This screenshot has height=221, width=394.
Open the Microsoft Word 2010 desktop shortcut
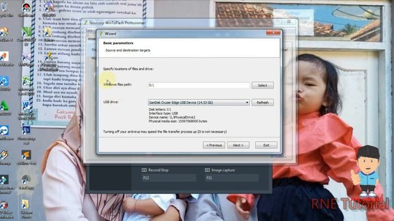pos(26,110)
